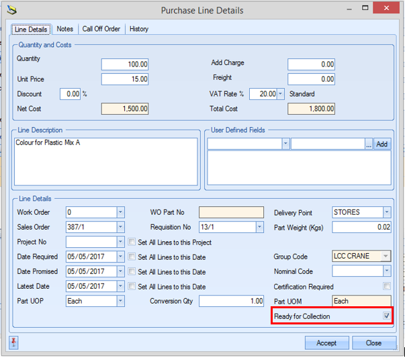Open the Date Required date picker
This screenshot has width=405, height=358.
121,257
